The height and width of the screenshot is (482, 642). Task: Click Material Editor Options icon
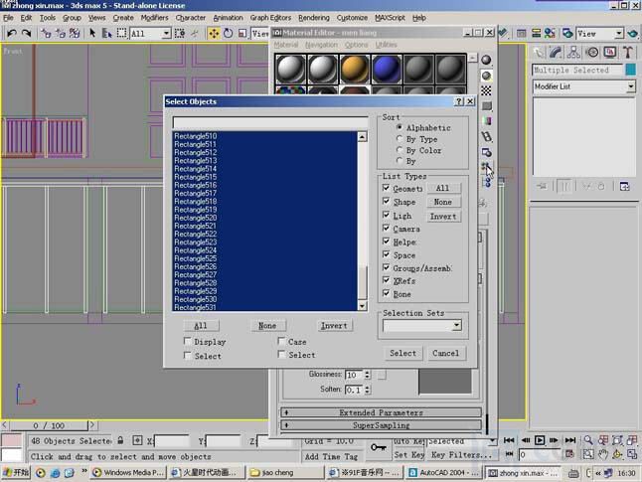tap(486, 152)
